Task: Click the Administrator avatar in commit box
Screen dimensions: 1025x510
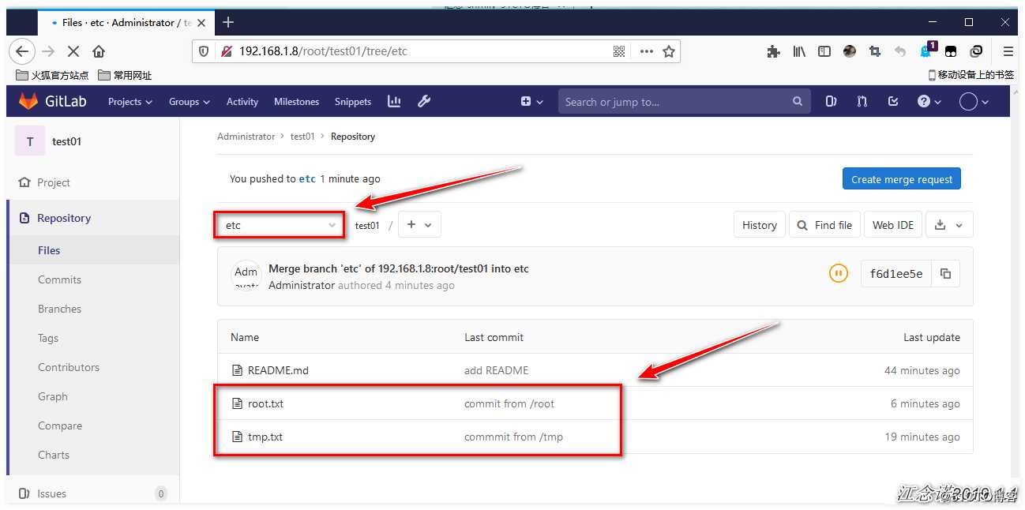Action: click(246, 275)
